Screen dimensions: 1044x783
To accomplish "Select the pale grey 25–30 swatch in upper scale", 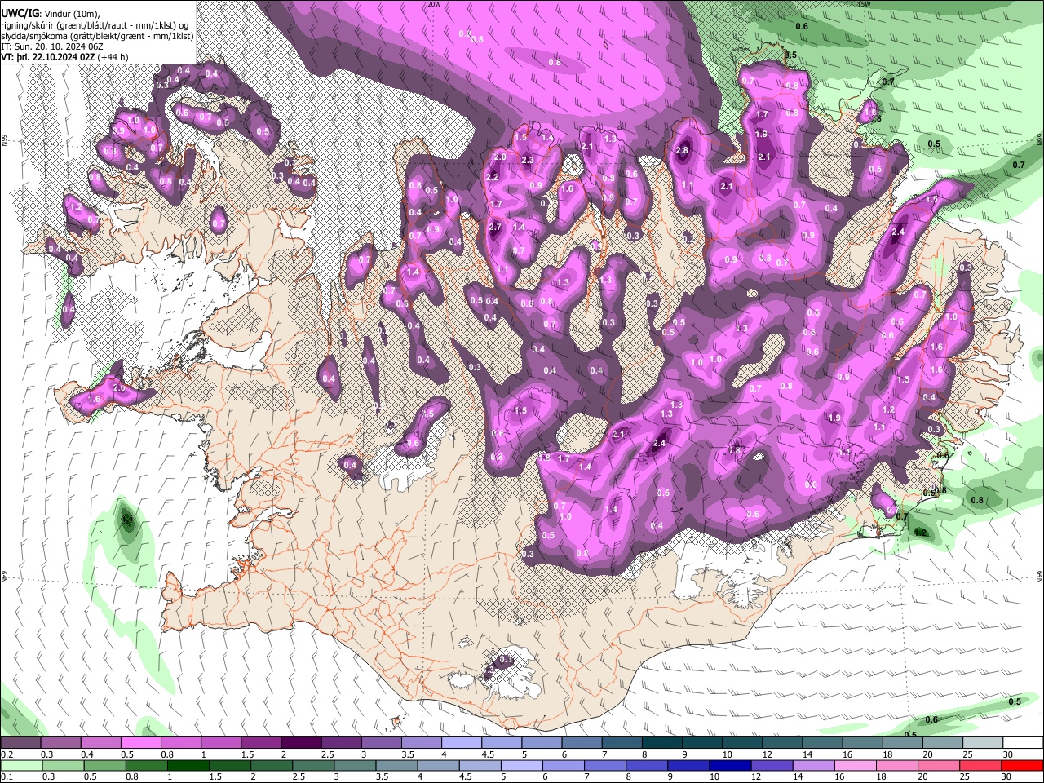I will pyautogui.click(x=984, y=743).
